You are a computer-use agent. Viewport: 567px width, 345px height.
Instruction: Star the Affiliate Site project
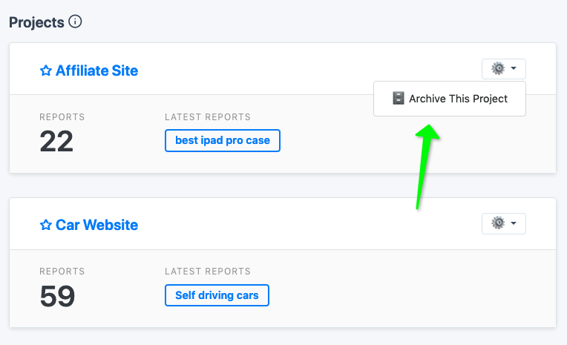[x=45, y=70]
